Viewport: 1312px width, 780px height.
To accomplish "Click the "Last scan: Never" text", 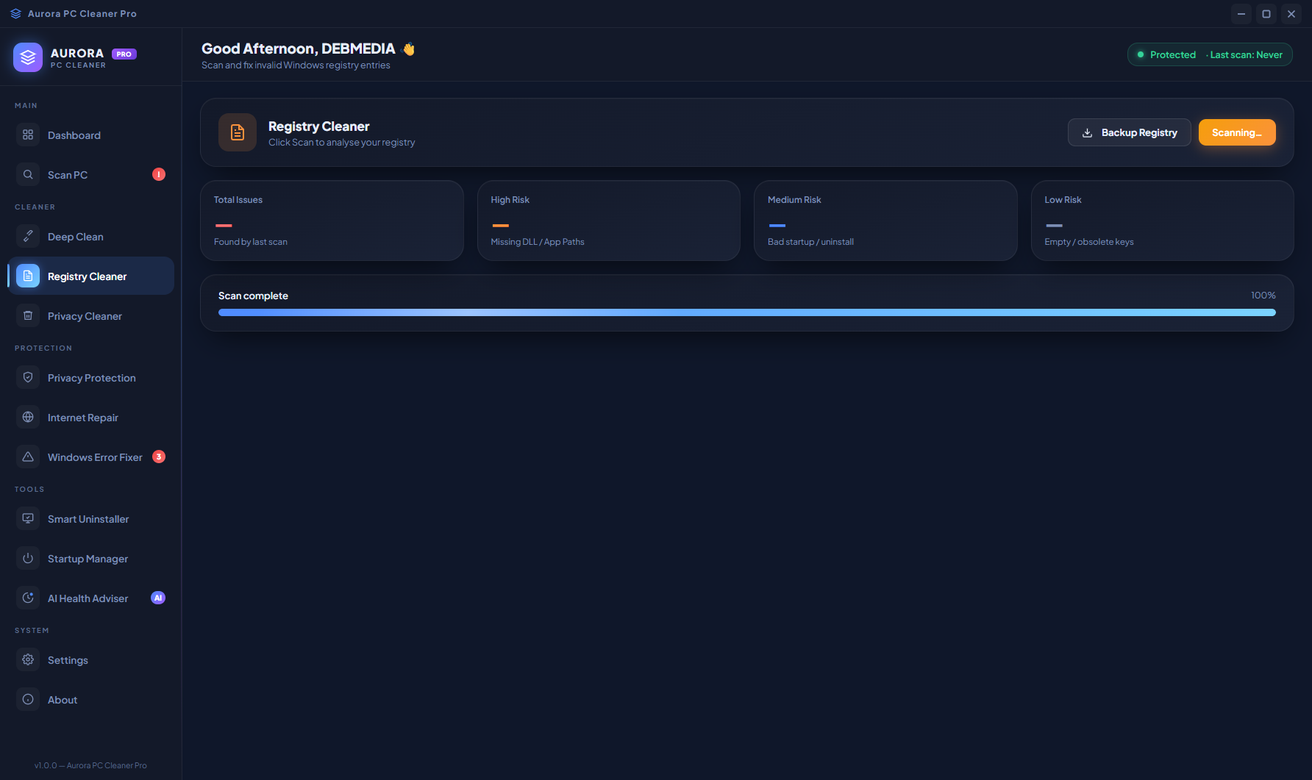I will (1247, 54).
